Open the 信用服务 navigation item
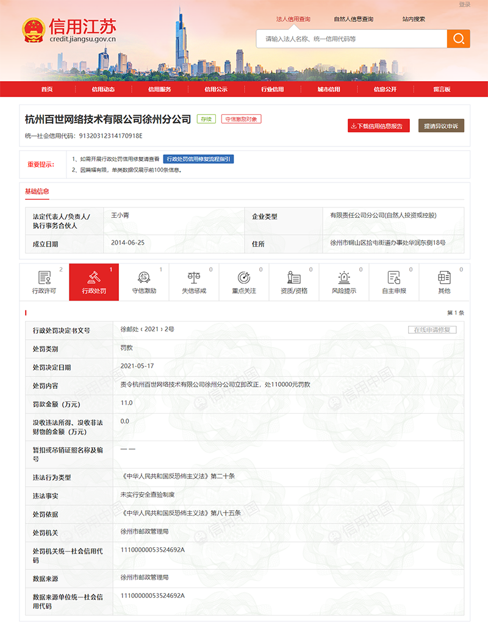The height and width of the screenshot is (626, 488). (x=160, y=90)
